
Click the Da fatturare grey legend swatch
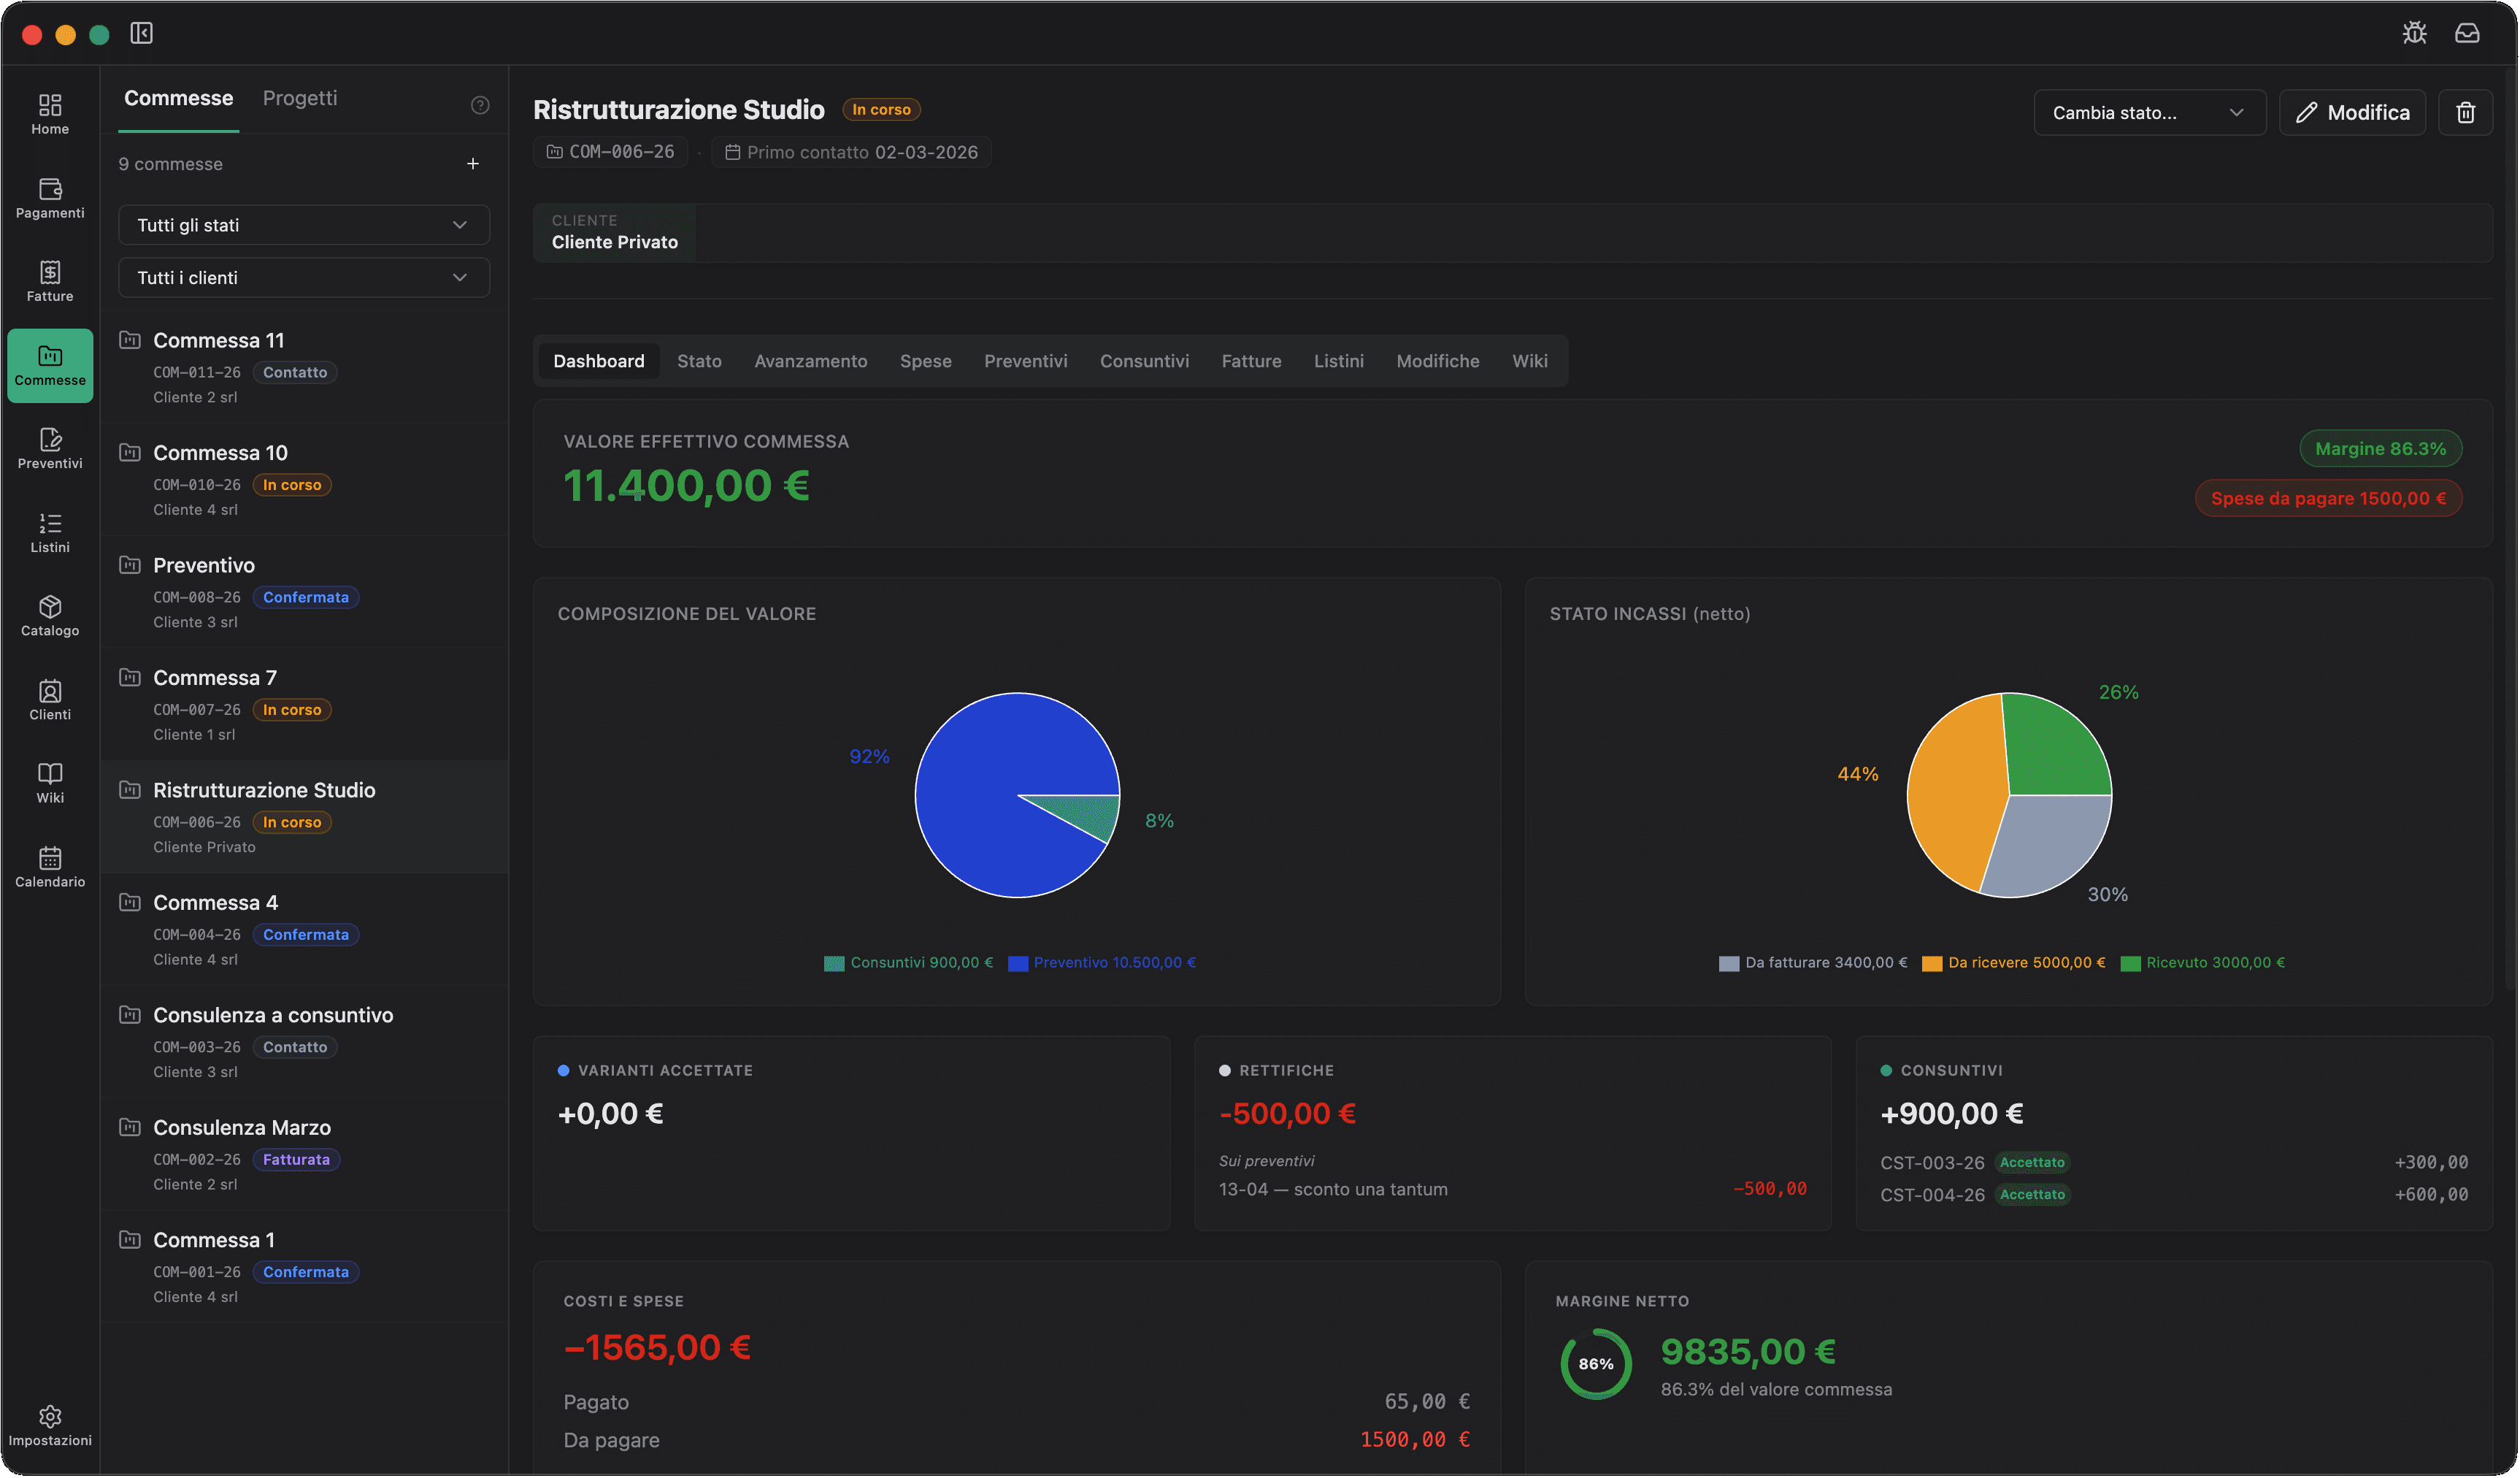coord(1729,964)
